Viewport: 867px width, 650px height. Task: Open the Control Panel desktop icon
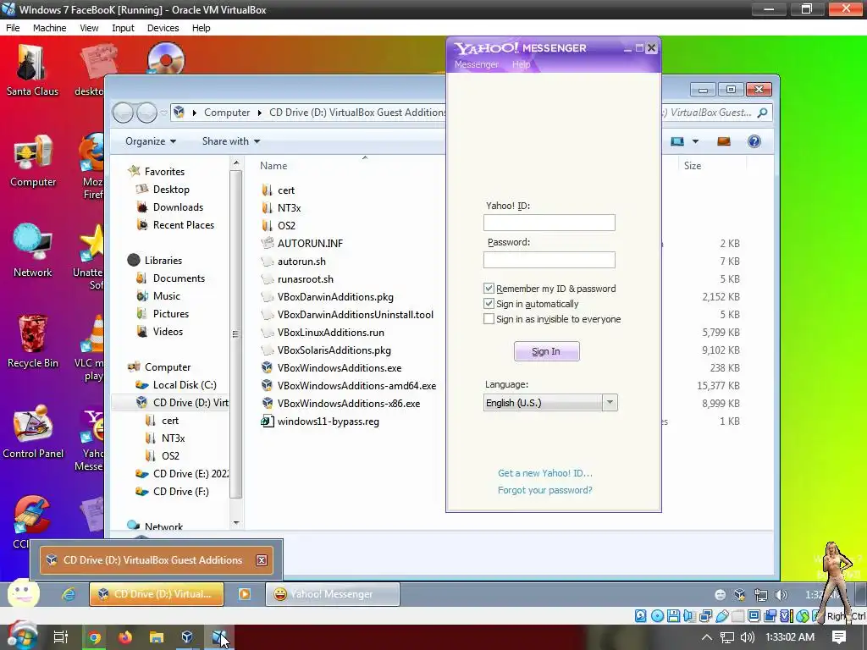pos(33,432)
